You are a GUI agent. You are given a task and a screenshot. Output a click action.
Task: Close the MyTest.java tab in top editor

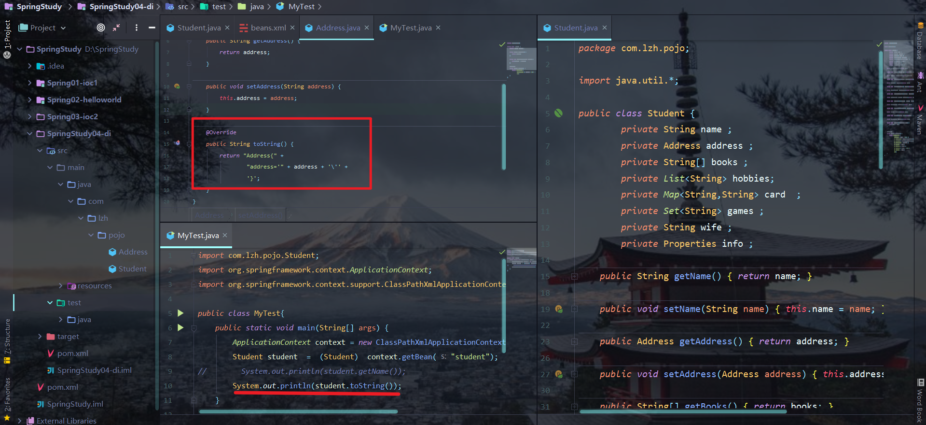click(438, 28)
